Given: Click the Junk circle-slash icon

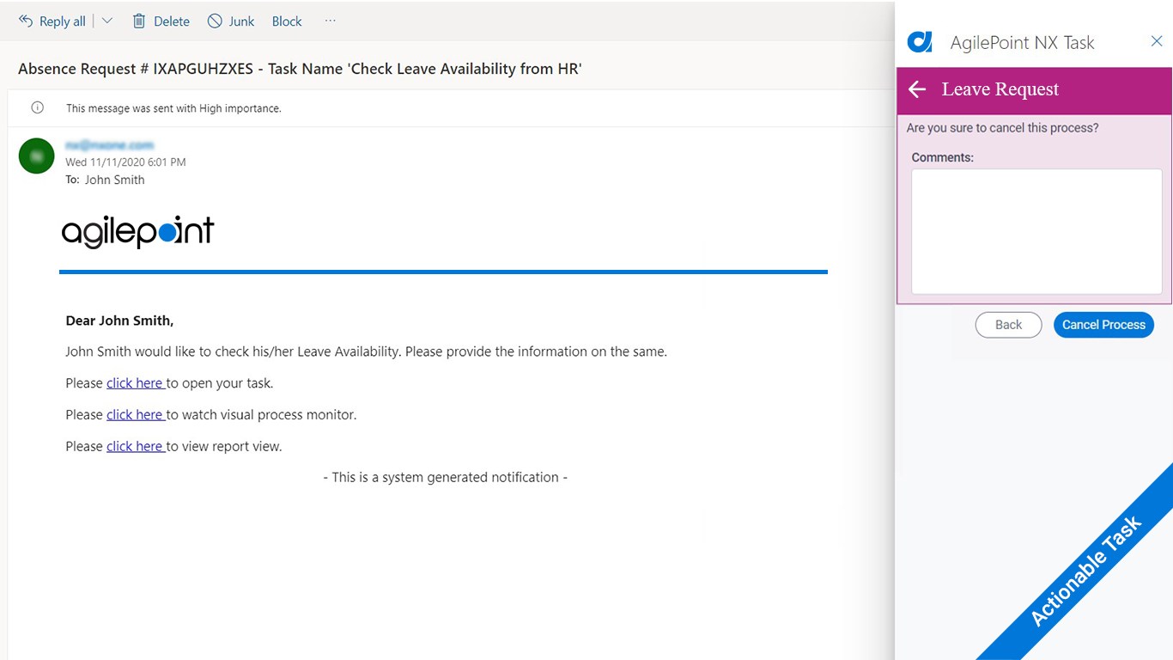Looking at the screenshot, I should tap(215, 21).
